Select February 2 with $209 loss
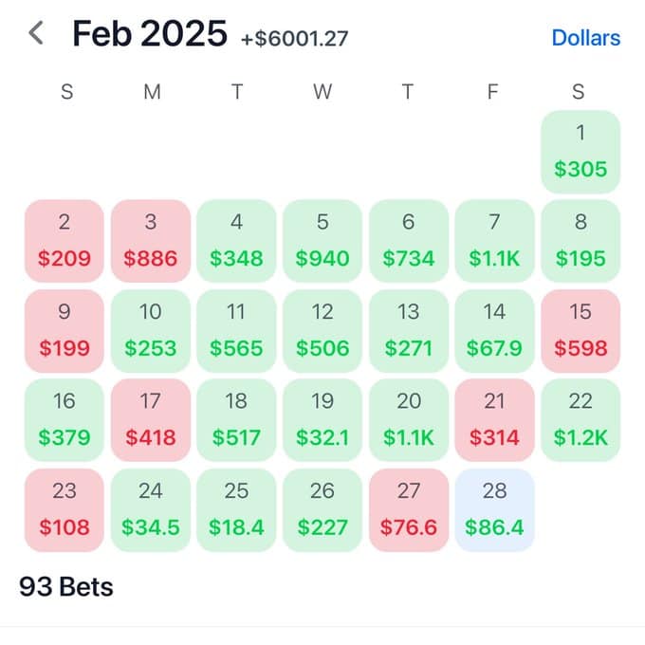 64,241
